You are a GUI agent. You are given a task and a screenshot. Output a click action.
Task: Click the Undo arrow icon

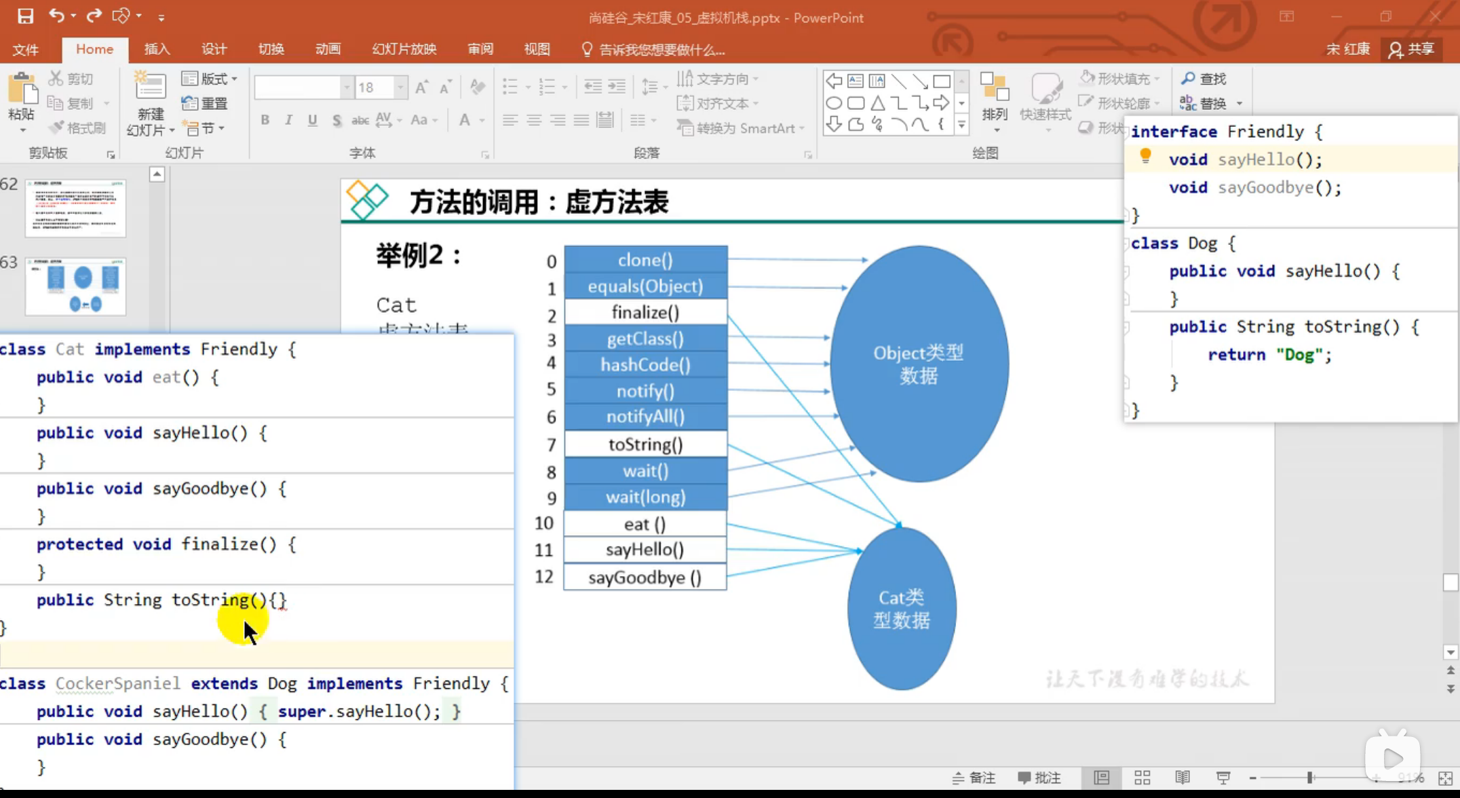pyautogui.click(x=56, y=16)
